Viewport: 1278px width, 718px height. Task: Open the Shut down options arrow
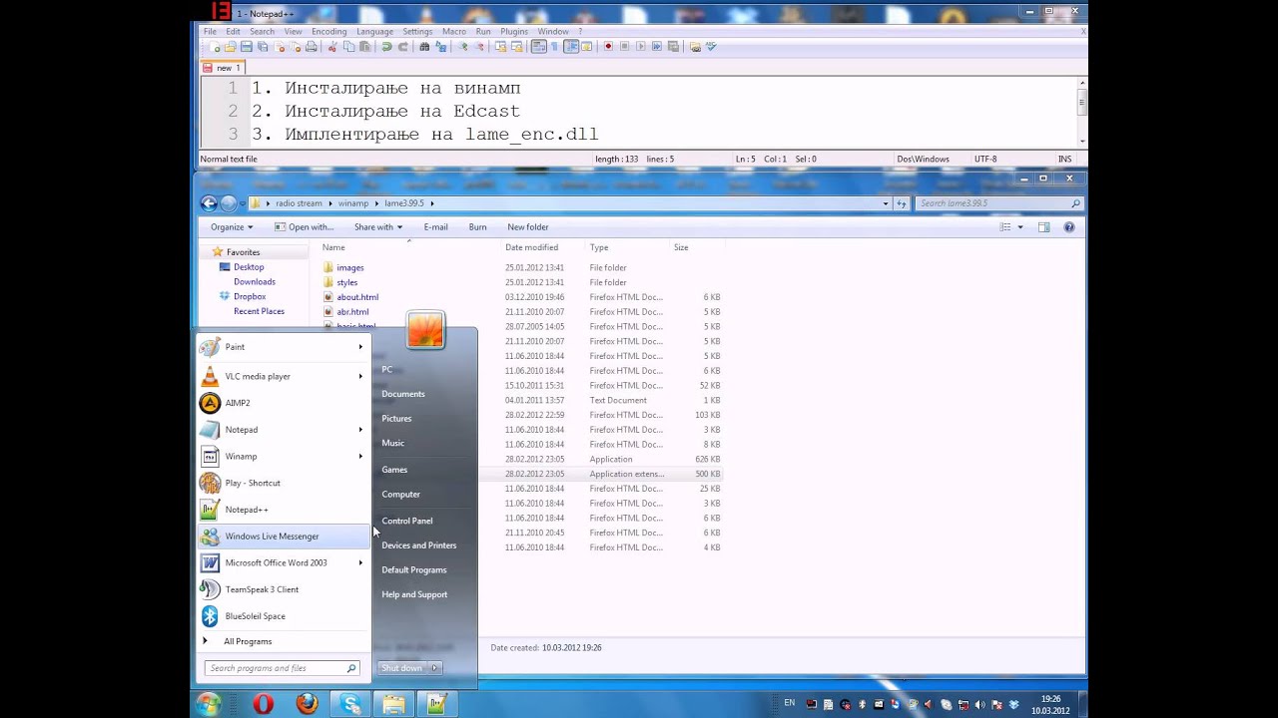click(434, 668)
